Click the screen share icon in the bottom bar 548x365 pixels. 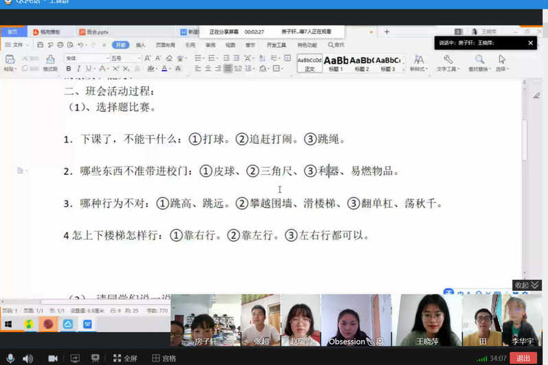[x=75, y=358]
